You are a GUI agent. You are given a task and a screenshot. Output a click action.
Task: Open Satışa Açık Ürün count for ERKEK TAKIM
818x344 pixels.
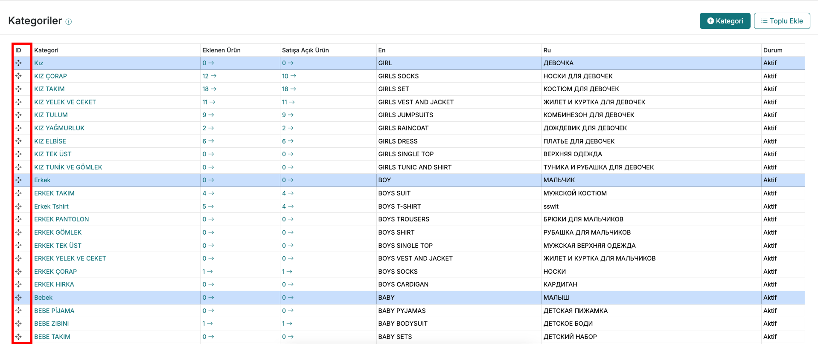(288, 193)
